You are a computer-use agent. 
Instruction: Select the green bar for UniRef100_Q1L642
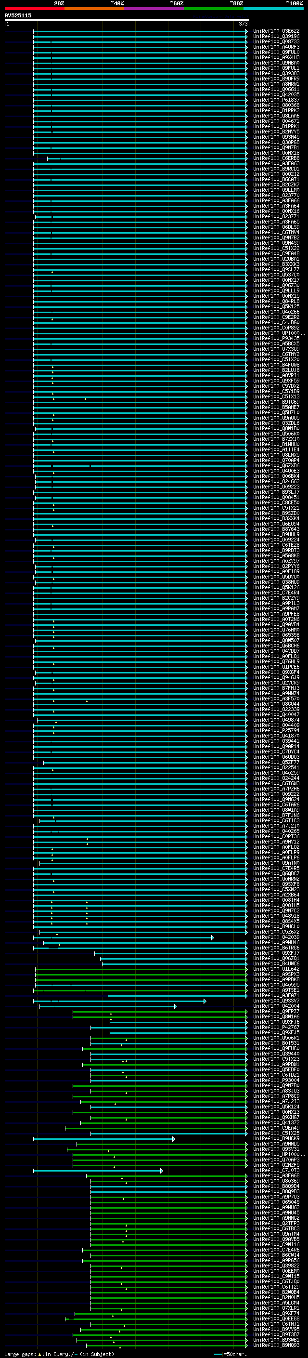[141, 969]
